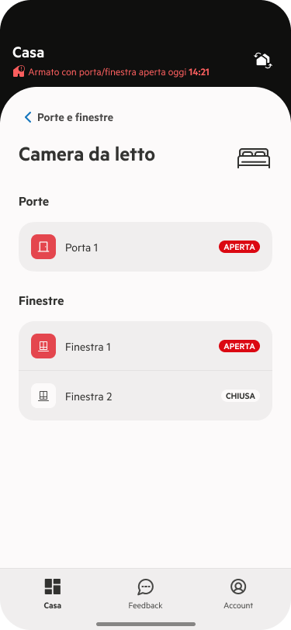Select the red Finestra 1 window icon

coord(43,346)
